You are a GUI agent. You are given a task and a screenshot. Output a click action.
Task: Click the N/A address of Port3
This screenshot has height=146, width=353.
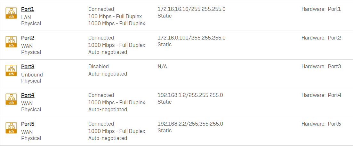(x=162, y=67)
